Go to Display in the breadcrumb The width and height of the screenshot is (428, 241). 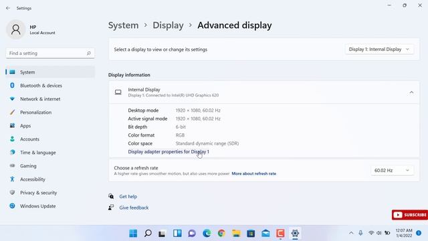168,25
